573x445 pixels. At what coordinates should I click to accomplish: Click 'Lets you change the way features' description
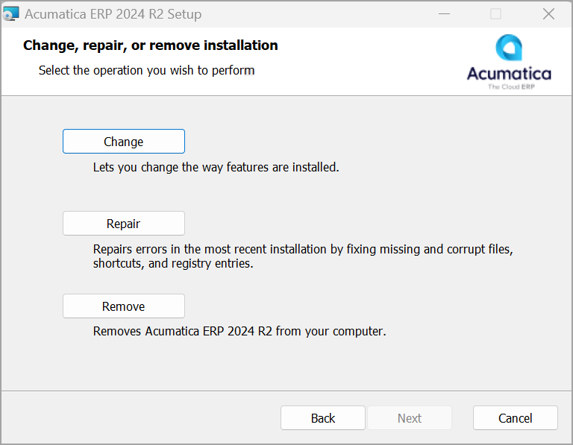216,167
